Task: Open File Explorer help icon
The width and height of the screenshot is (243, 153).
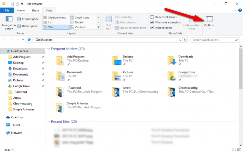Action: [240, 10]
